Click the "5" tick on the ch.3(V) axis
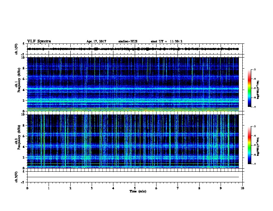 [x=24, y=172]
